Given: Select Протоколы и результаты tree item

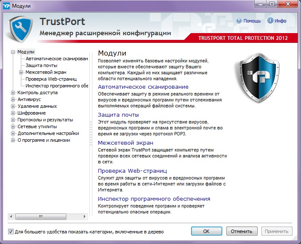Looking at the screenshot, I should [x=45, y=120].
